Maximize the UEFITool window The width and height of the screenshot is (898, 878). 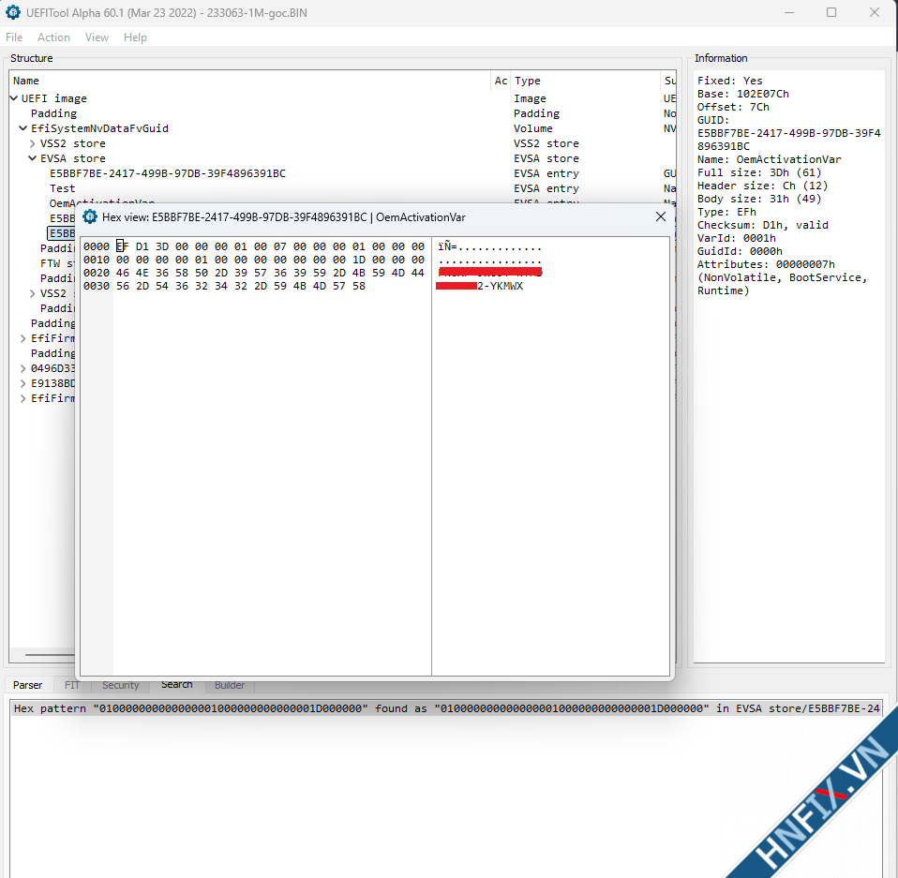point(831,12)
